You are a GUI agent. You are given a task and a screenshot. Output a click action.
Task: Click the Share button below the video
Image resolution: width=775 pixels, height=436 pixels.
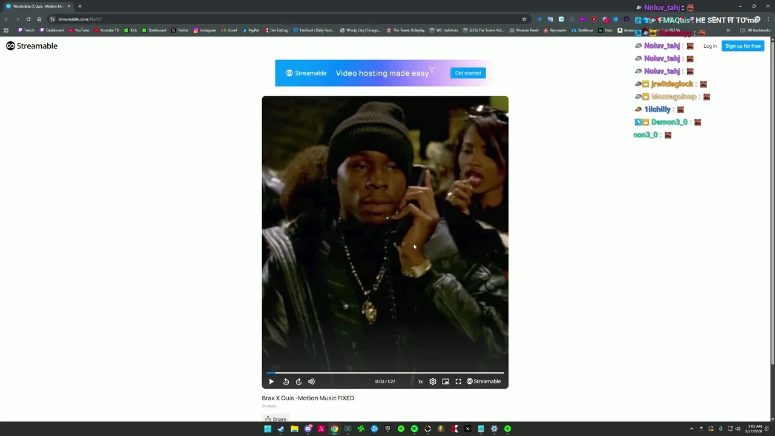pos(275,419)
